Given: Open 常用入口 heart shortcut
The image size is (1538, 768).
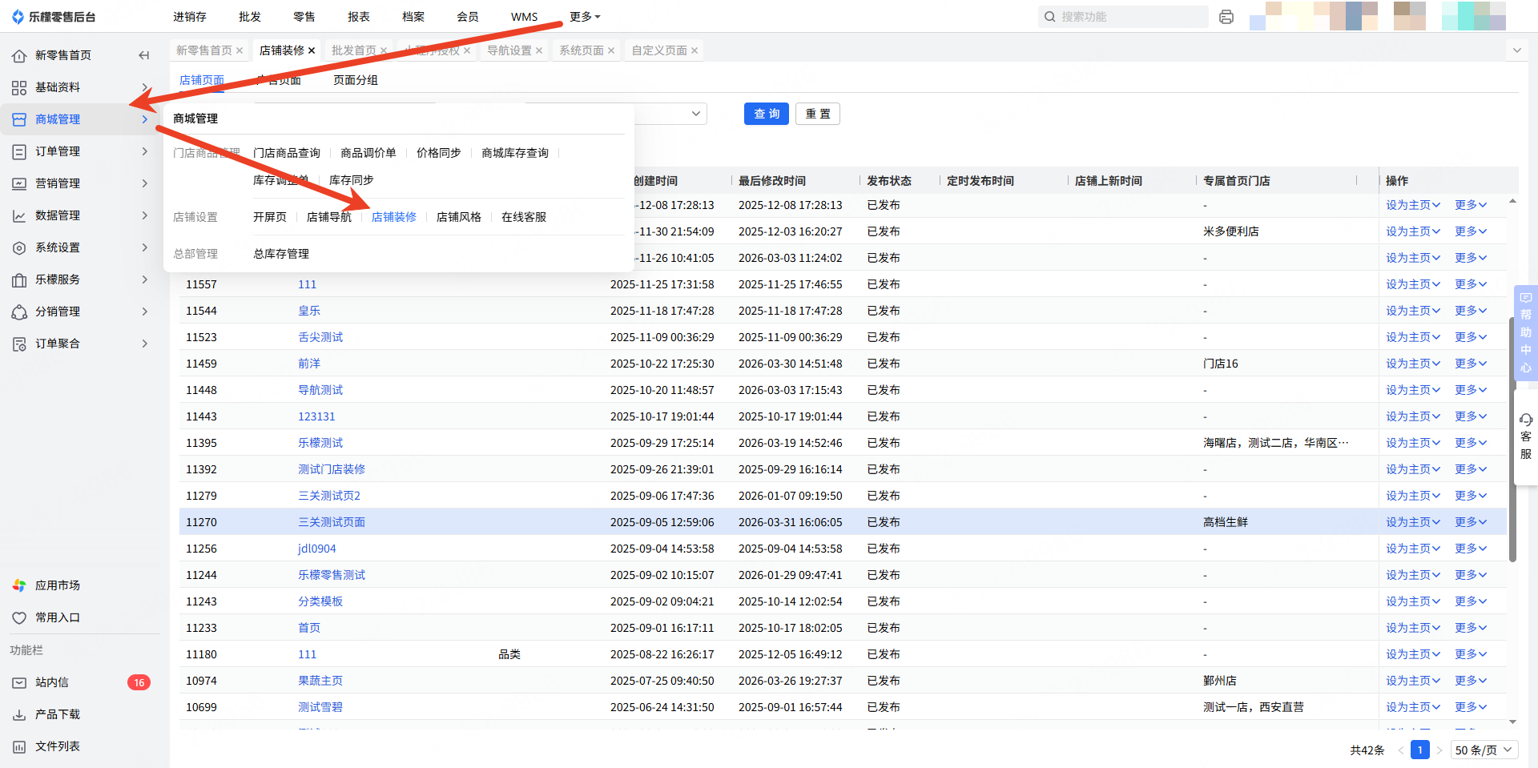Looking at the screenshot, I should click(x=57, y=617).
